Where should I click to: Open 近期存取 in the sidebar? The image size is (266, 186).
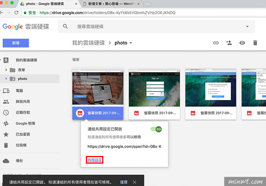(x=23, y=112)
